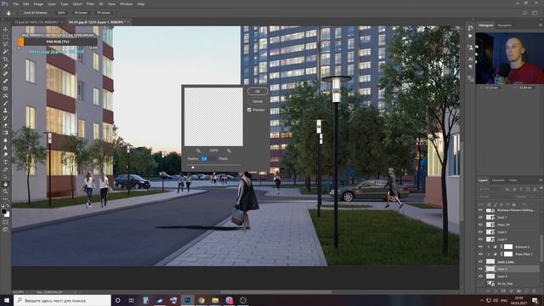Screen dimensions: 544x306
Task: Toggle Quick Mask mode
Action: [x=5, y=222]
